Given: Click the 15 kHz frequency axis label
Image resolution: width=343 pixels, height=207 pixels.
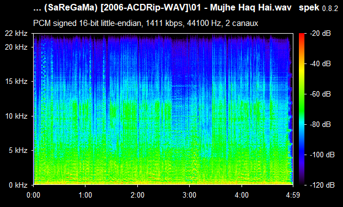Looking at the screenshot, I should pos(17,82).
